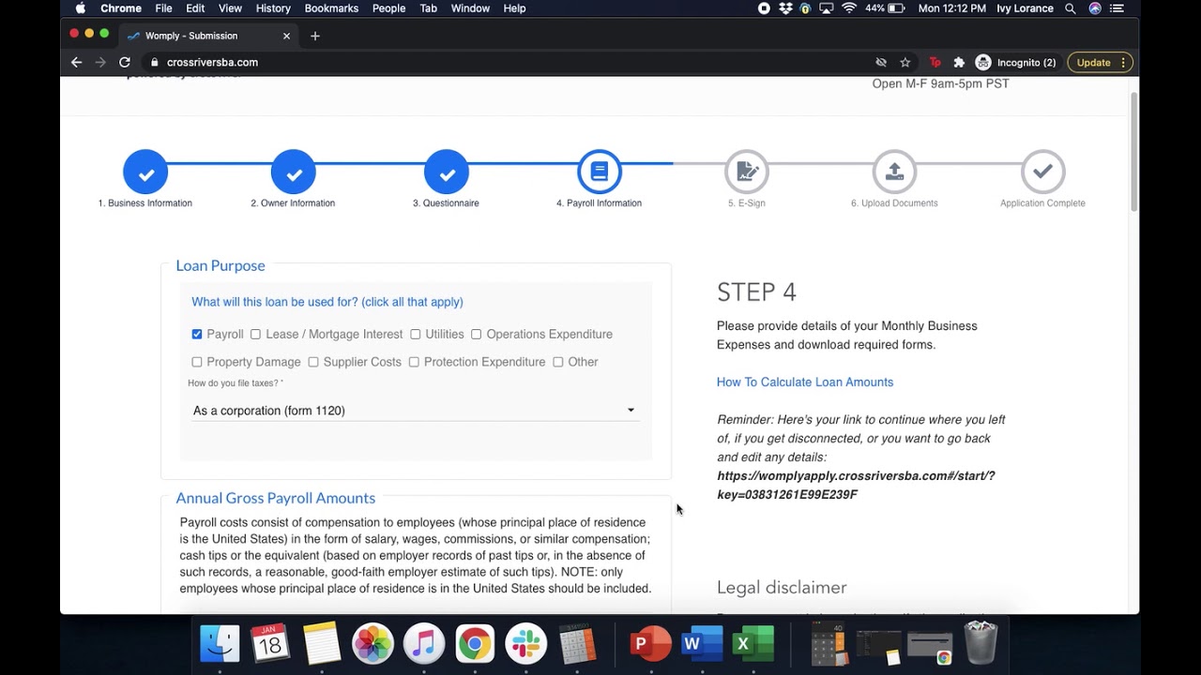Click the womplyapply.crossriversba.com resume link text
The width and height of the screenshot is (1201, 675).
[x=856, y=486]
